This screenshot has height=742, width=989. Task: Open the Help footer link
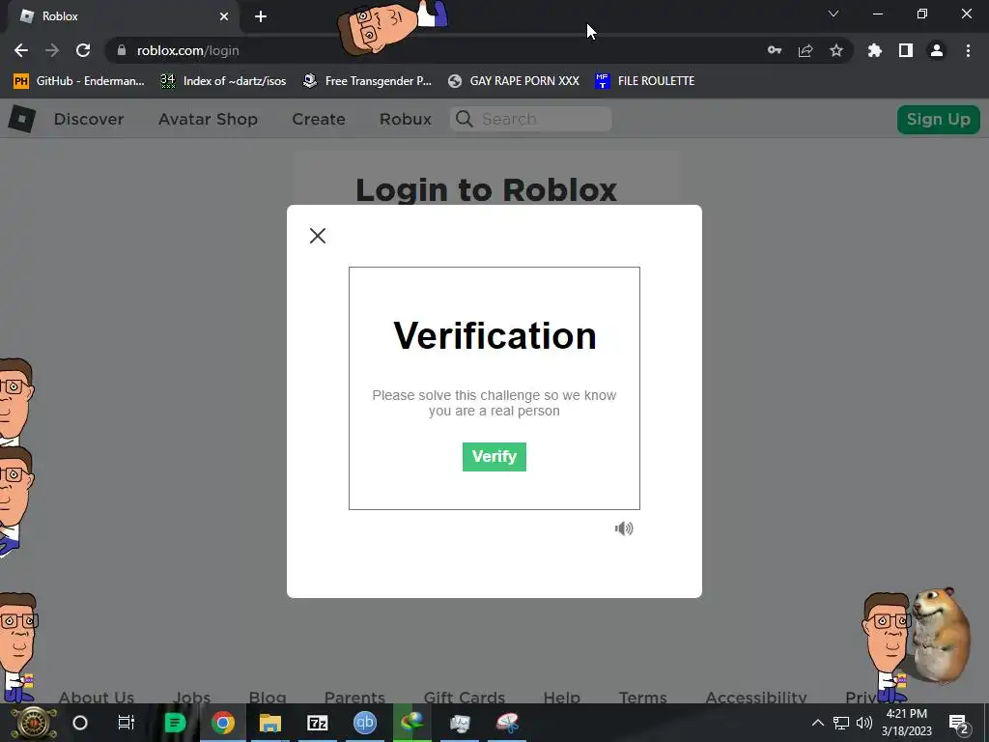561,698
